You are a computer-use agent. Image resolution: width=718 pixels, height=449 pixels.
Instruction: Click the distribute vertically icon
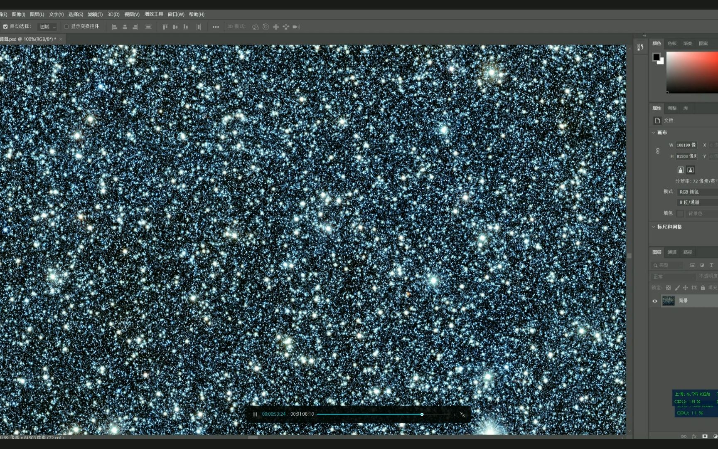tap(148, 27)
